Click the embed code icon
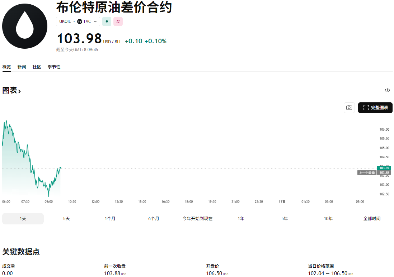The height and width of the screenshot is (277, 394). [387, 91]
